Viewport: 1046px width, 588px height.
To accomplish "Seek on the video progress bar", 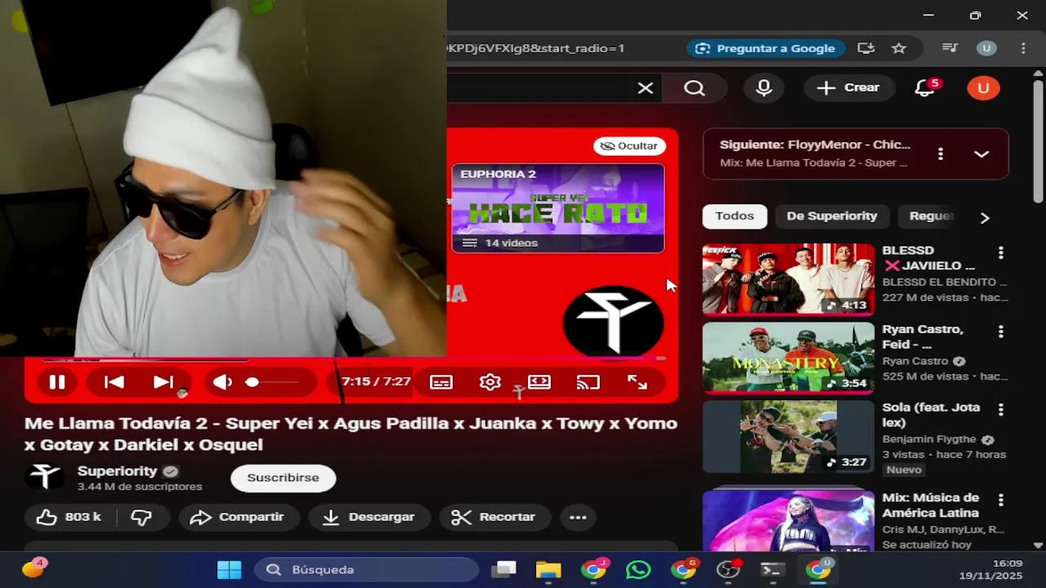I will (353, 359).
